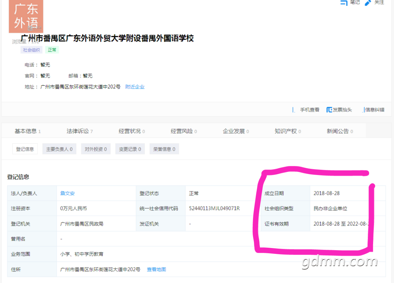Select the 荣誉信息 0 sub-tab
This screenshot has width=394, height=283.
[164, 149]
